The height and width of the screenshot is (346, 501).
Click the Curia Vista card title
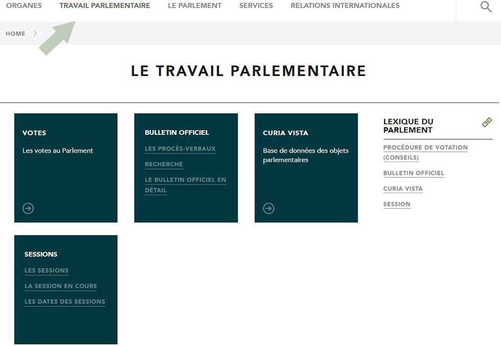click(285, 132)
